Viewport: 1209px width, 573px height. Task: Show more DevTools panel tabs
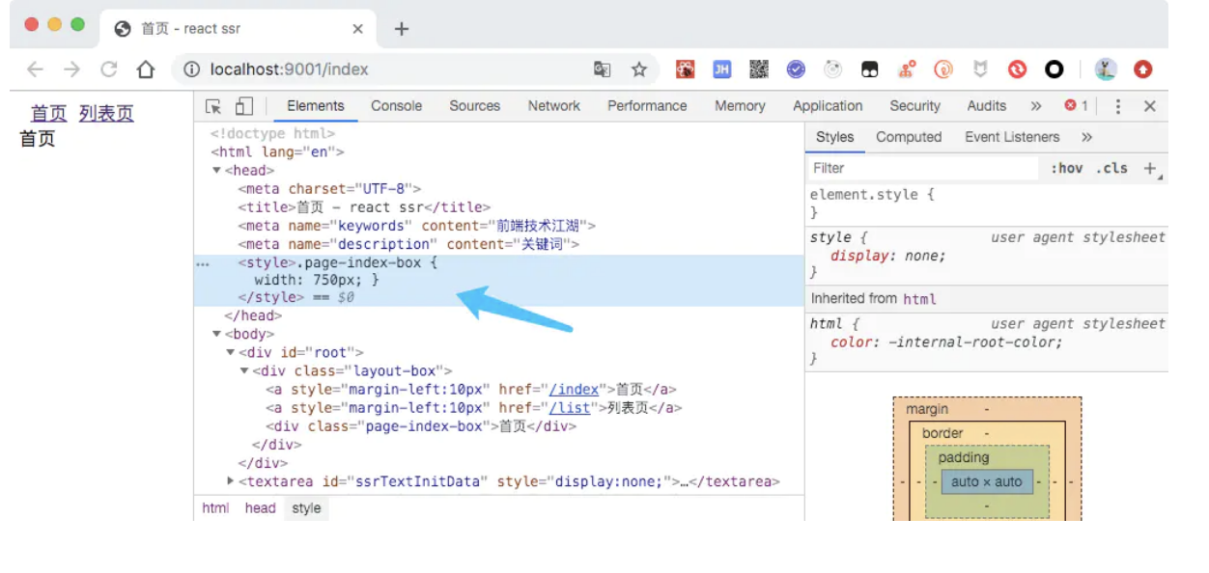point(1036,106)
